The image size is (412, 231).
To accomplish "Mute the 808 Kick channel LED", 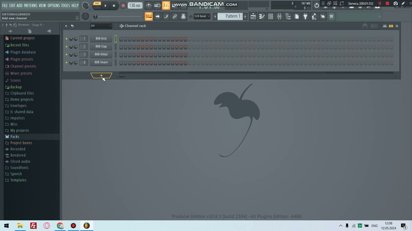I will [x=67, y=39].
